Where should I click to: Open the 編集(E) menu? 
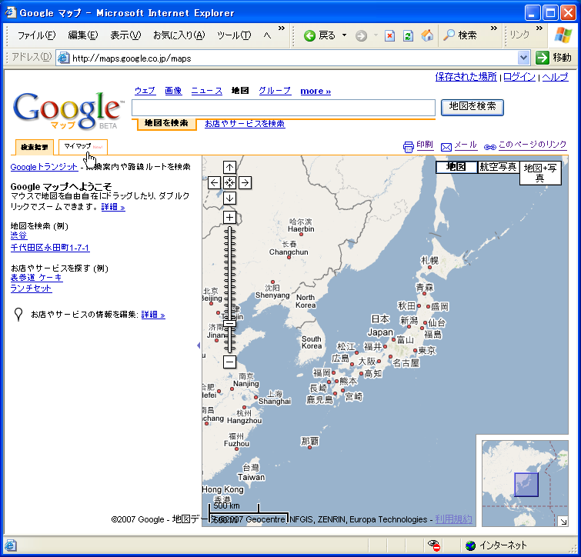[x=82, y=35]
